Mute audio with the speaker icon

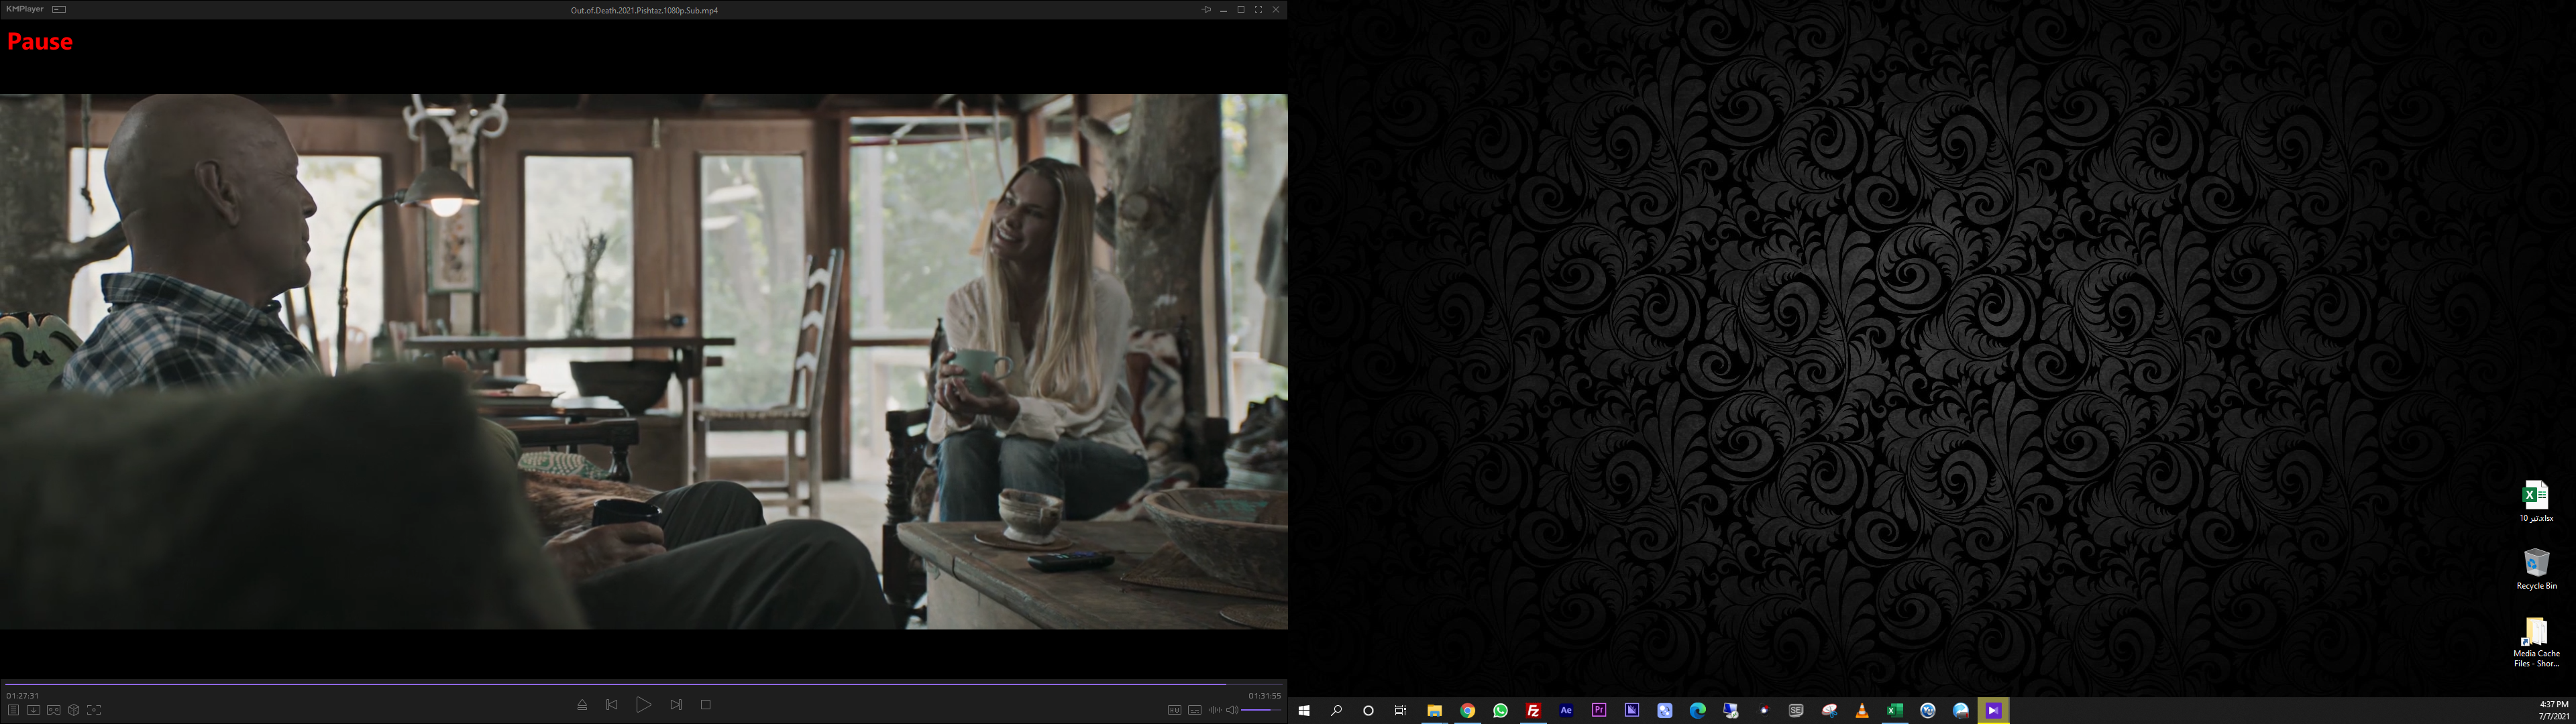[1232, 710]
